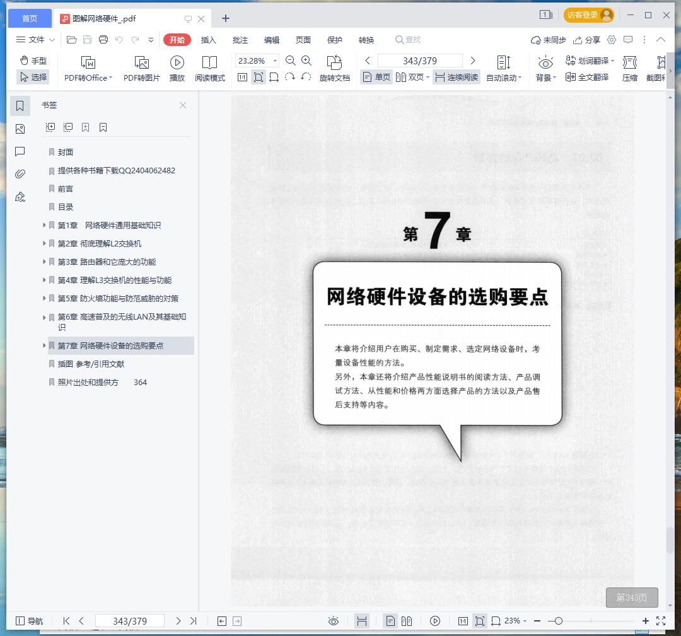Toggle fit-page view in toolbar

[259, 78]
